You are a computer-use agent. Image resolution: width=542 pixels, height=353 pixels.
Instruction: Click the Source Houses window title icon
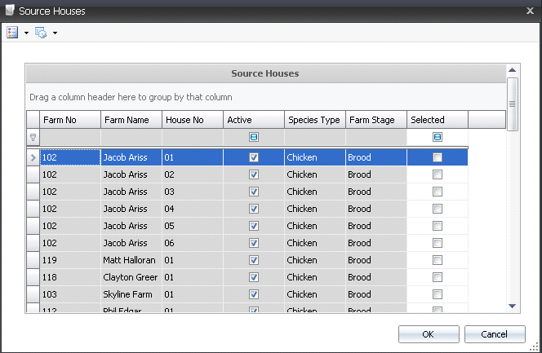[x=8, y=11]
